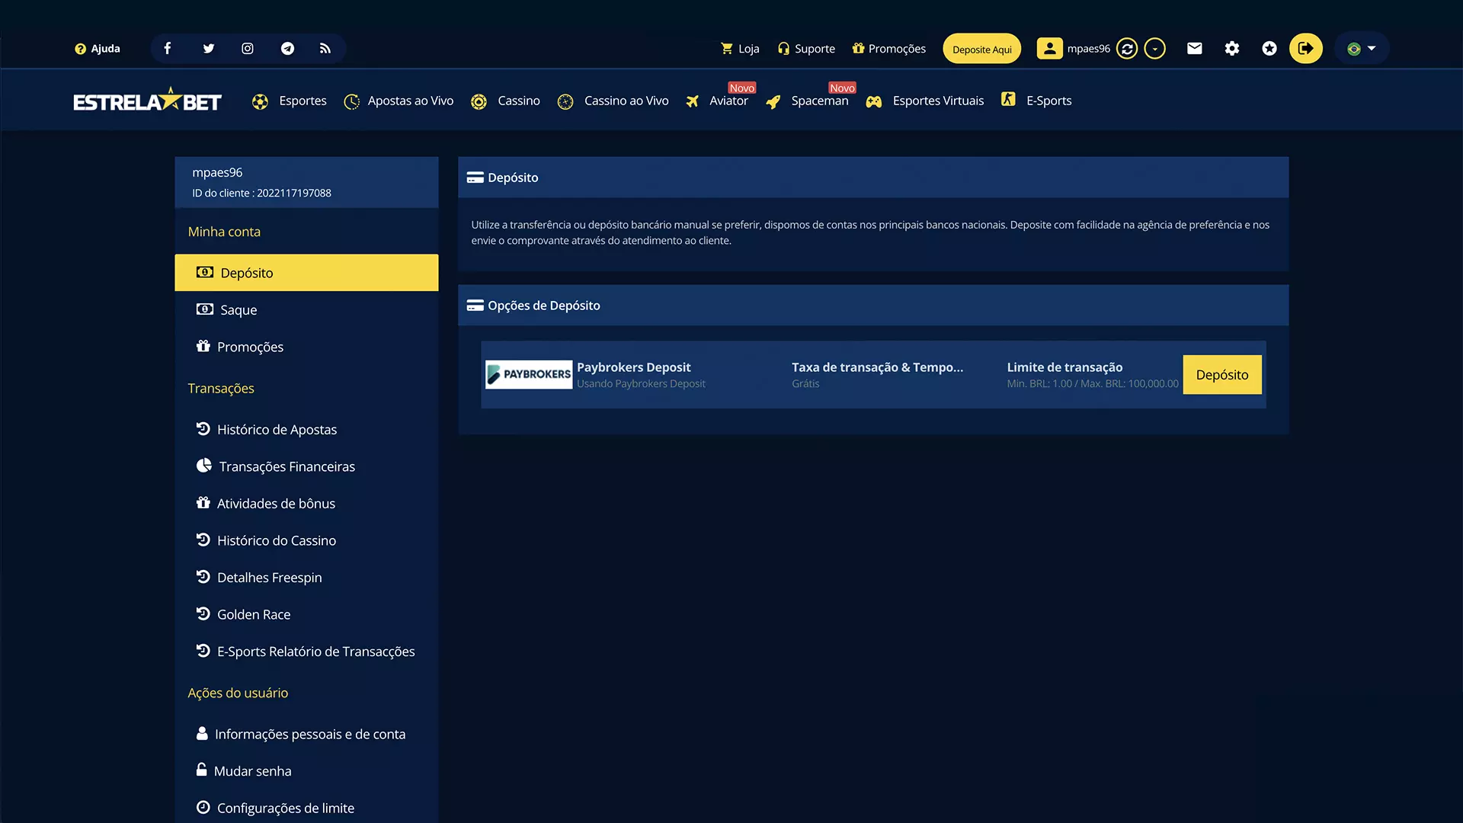Open Golden Race history
The image size is (1463, 823).
pyautogui.click(x=306, y=614)
